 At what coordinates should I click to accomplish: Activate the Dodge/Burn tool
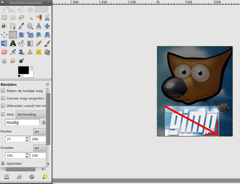pyautogui.click(x=22, y=61)
